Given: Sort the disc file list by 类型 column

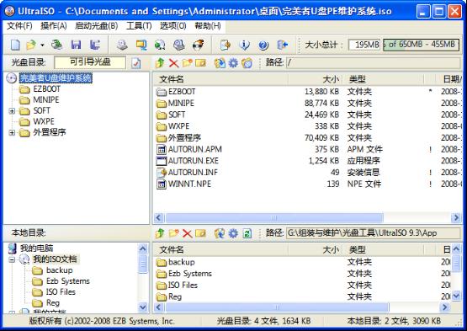Looking at the screenshot, I should click(x=383, y=79).
